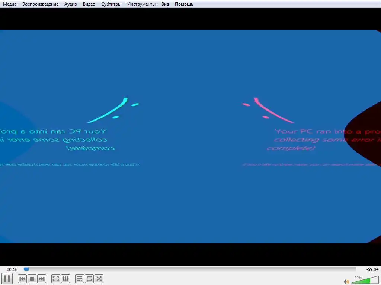381x285 pixels.
Task: Open extended settings and effects
Action: 65,279
